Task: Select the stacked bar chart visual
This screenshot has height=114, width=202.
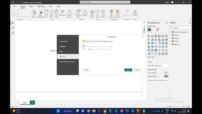Action: [x=149, y=36]
